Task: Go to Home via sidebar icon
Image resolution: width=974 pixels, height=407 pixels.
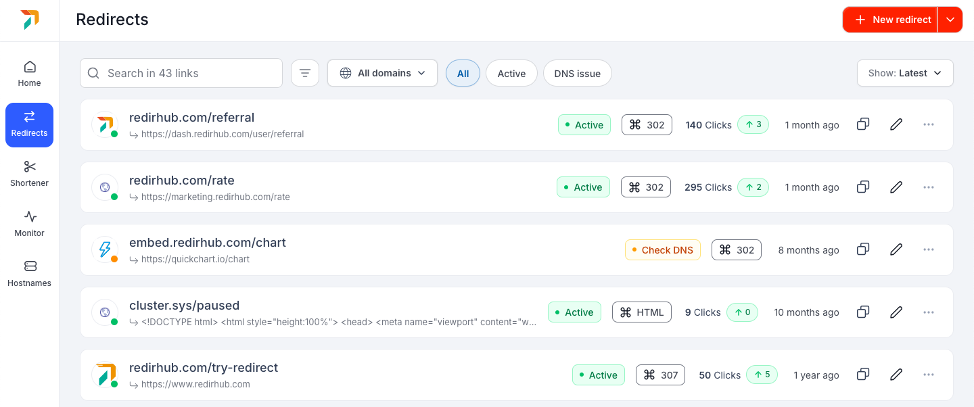Action: point(29,73)
